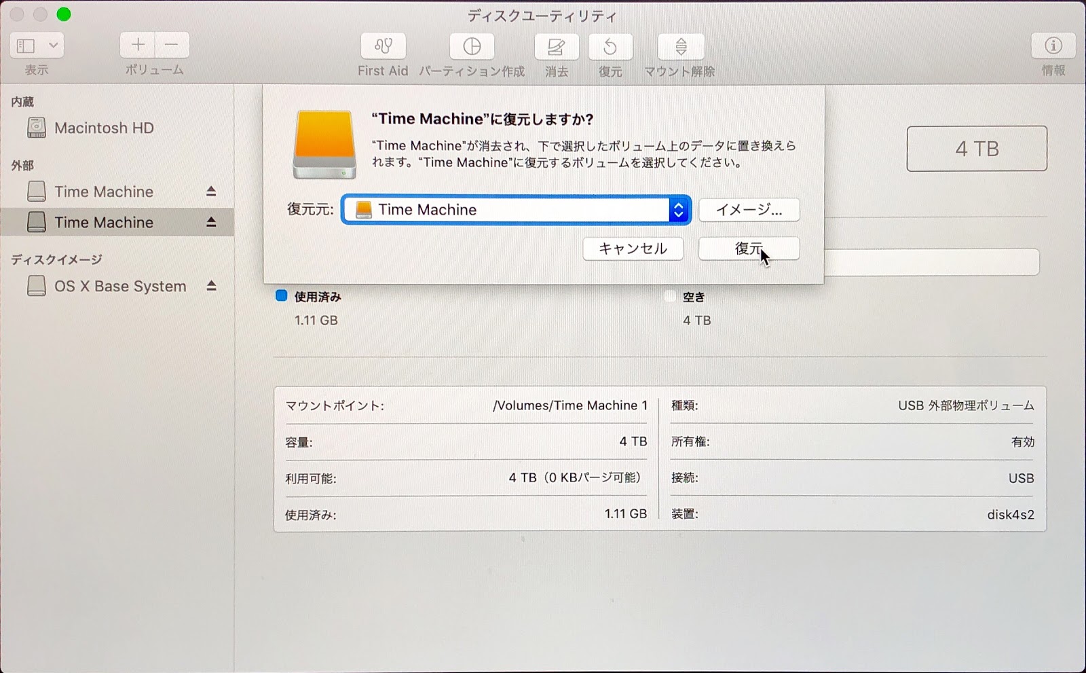The width and height of the screenshot is (1086, 673).
Task: Click the OS X Base System disk icon
Action: point(37,286)
